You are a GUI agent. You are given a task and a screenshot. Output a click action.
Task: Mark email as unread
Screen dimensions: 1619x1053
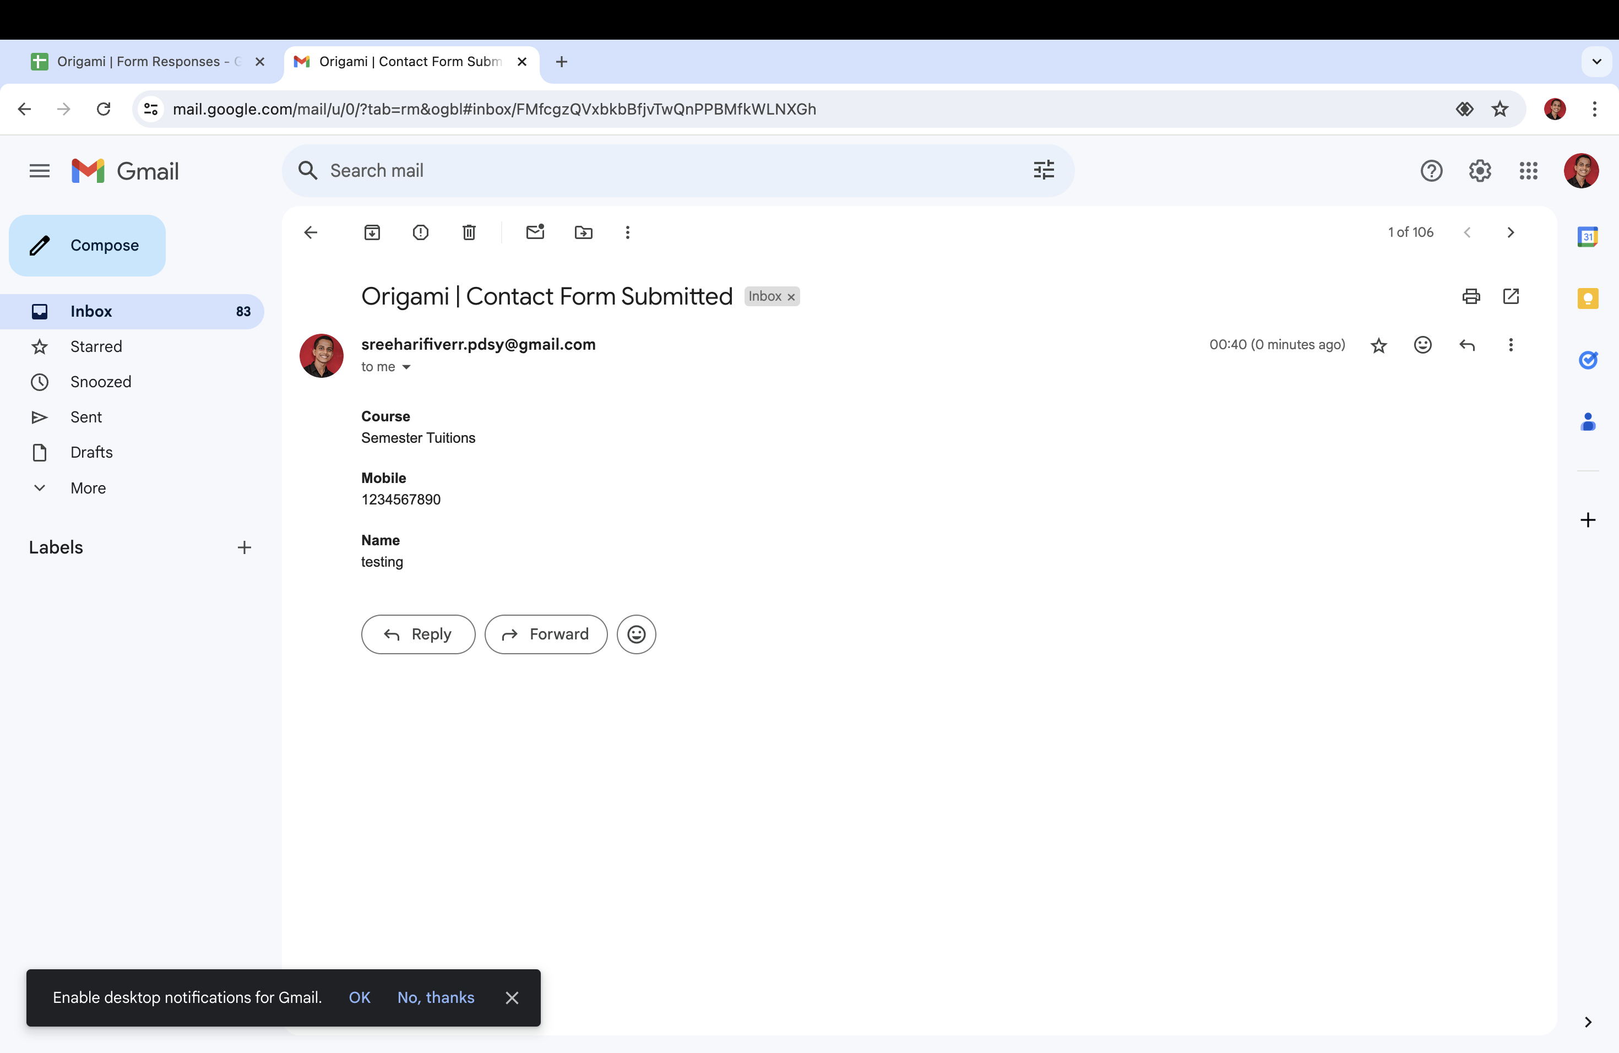click(x=535, y=232)
